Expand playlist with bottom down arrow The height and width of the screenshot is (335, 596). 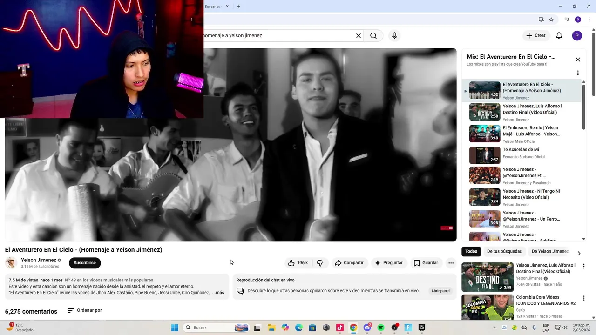click(x=584, y=239)
